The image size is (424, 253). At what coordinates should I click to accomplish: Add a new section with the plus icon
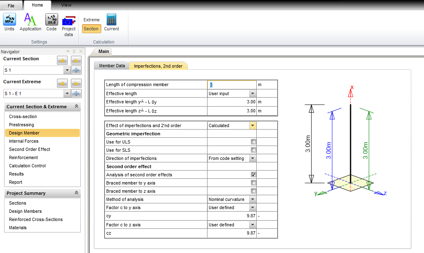click(x=76, y=70)
